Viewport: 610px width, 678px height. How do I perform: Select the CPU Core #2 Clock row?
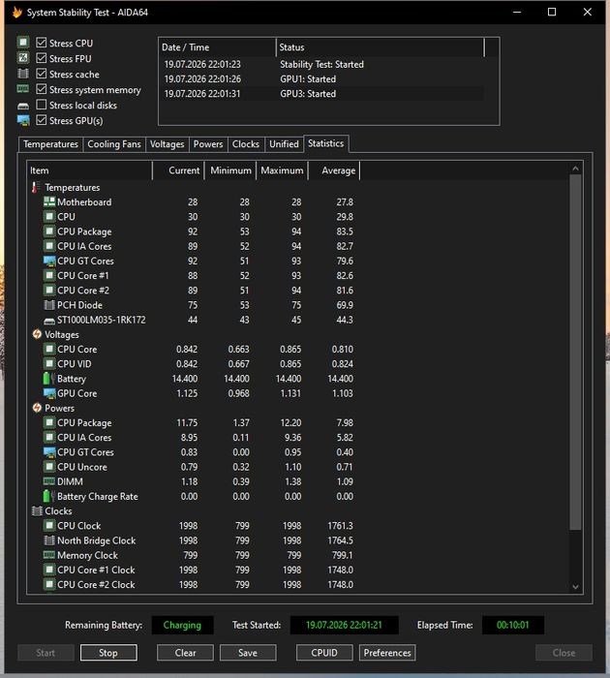(195, 585)
